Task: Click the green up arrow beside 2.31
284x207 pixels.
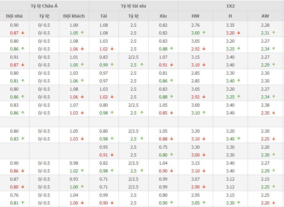Action: (273, 33)
